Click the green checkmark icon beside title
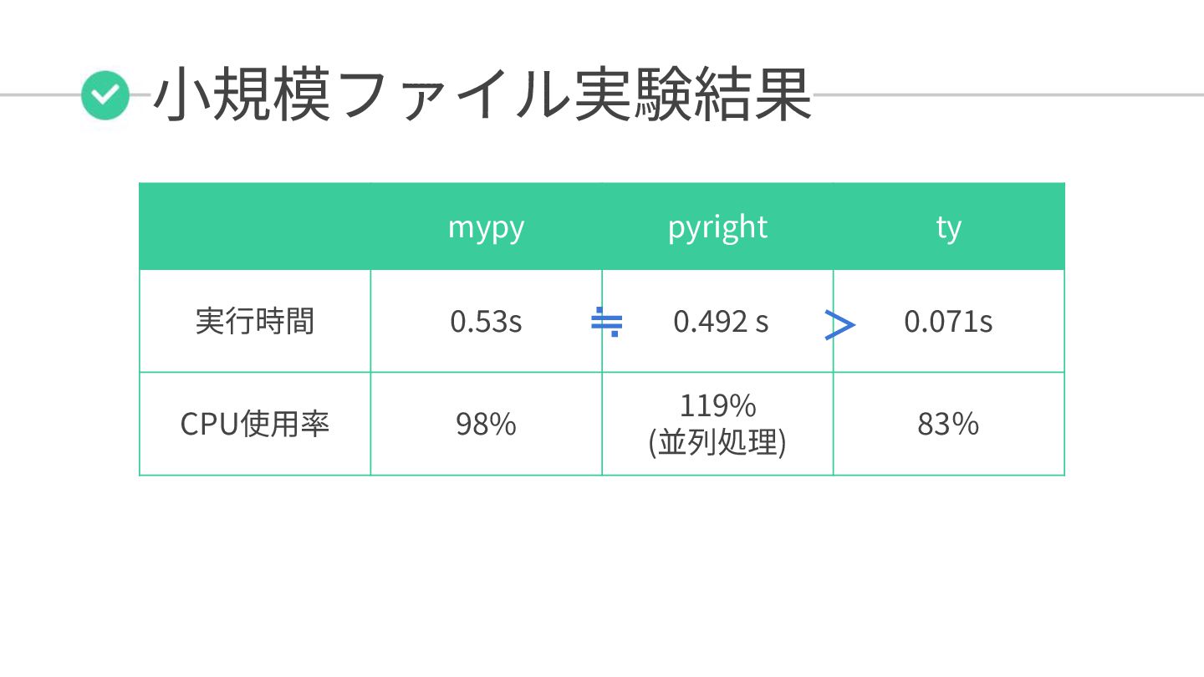The height and width of the screenshot is (677, 1204). pos(105,95)
